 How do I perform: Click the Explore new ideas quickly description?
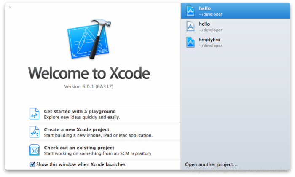[82, 117]
